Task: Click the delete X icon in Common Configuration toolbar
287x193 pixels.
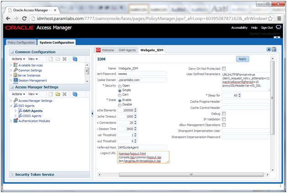Action: pos(64,59)
